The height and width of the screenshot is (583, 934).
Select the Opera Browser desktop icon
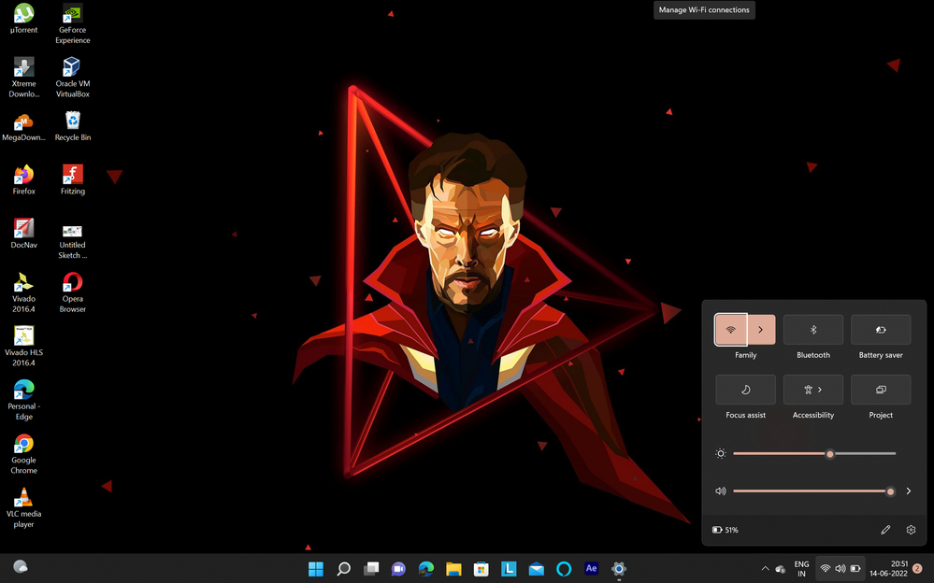click(73, 292)
